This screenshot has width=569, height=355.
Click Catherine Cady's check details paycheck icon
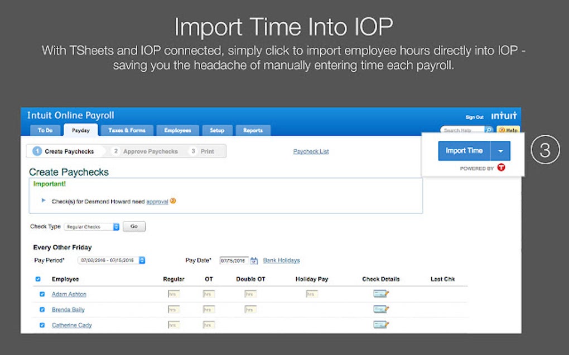tap(380, 324)
